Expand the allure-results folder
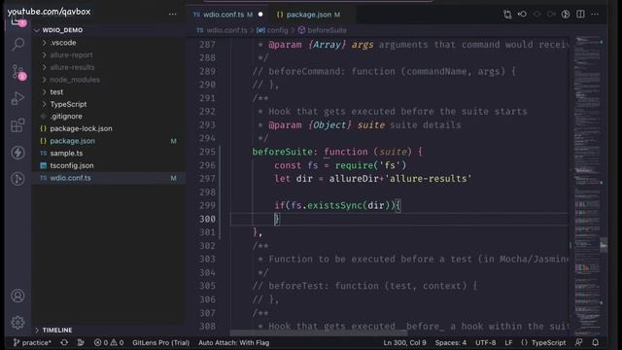 pyautogui.click(x=72, y=67)
